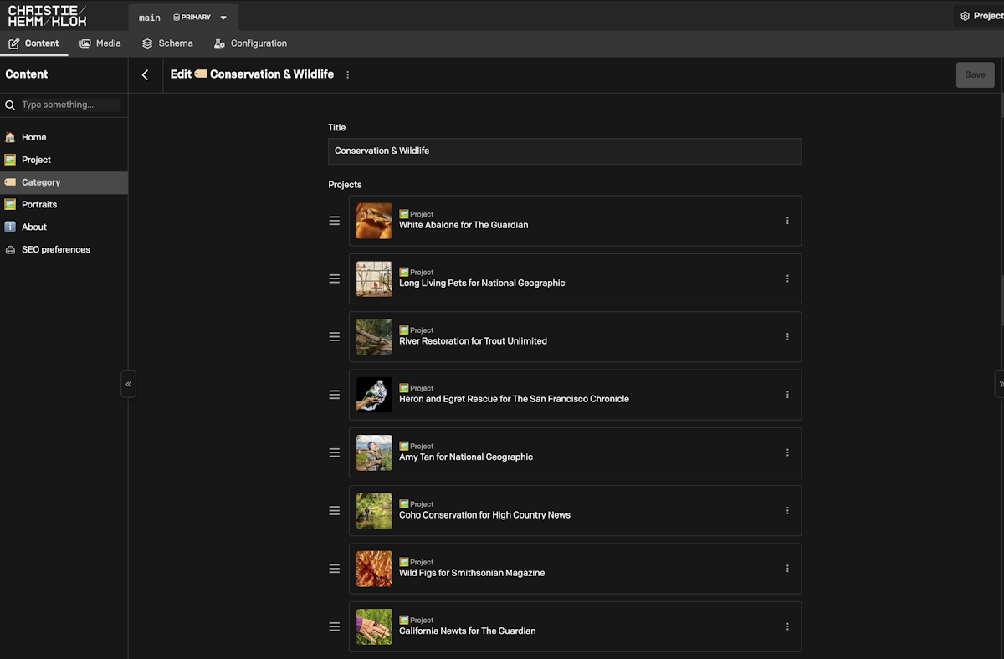Click the search magnifier icon in sidebar

[11, 105]
